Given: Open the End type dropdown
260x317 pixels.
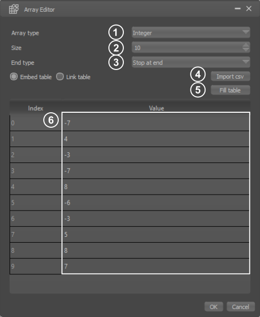Looking at the screenshot, I should pyautogui.click(x=191, y=62).
